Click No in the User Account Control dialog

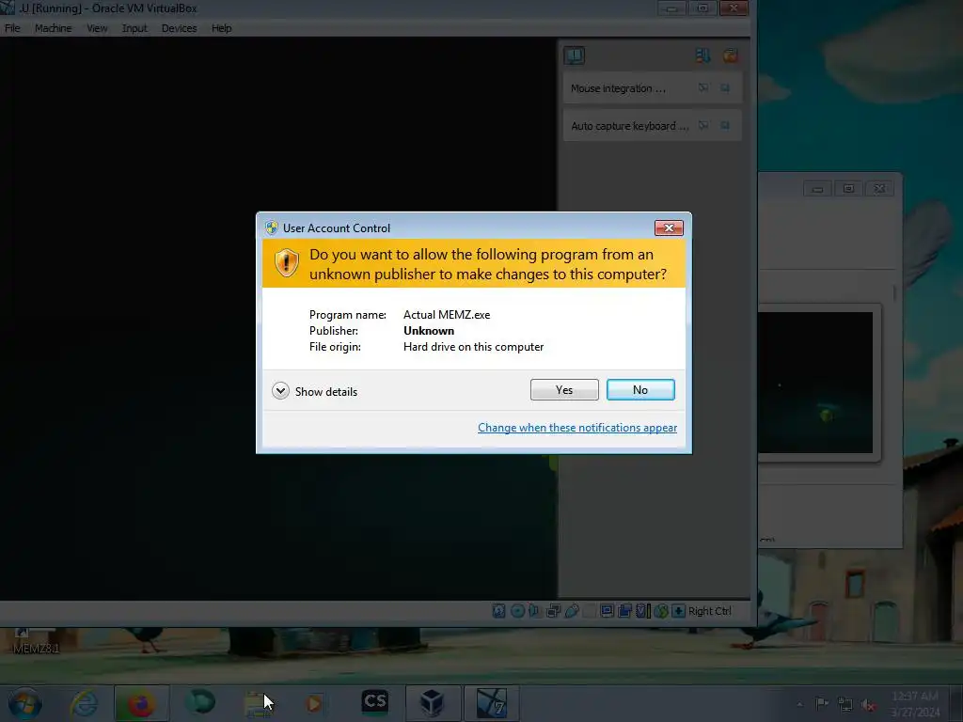640,390
